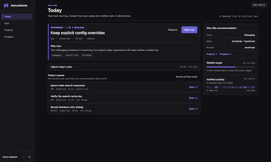This screenshot has width=271, height=162.
Task: Click the Verify the search cache key title
Action: point(66,96)
